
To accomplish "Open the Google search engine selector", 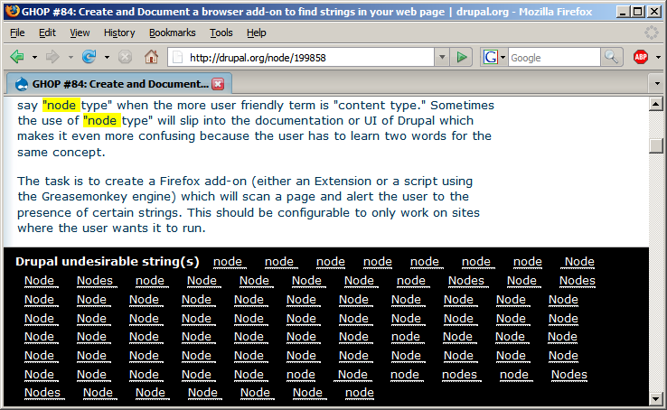I will tap(493, 58).
